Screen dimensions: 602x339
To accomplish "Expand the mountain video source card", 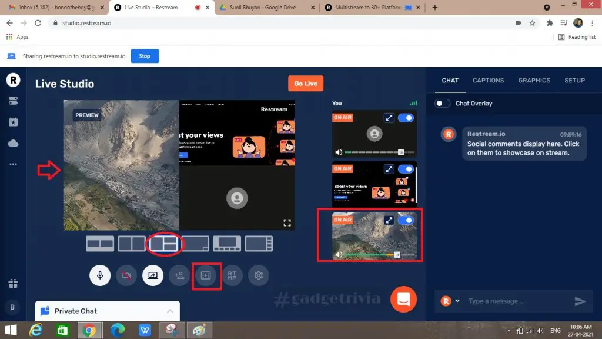I will click(389, 220).
